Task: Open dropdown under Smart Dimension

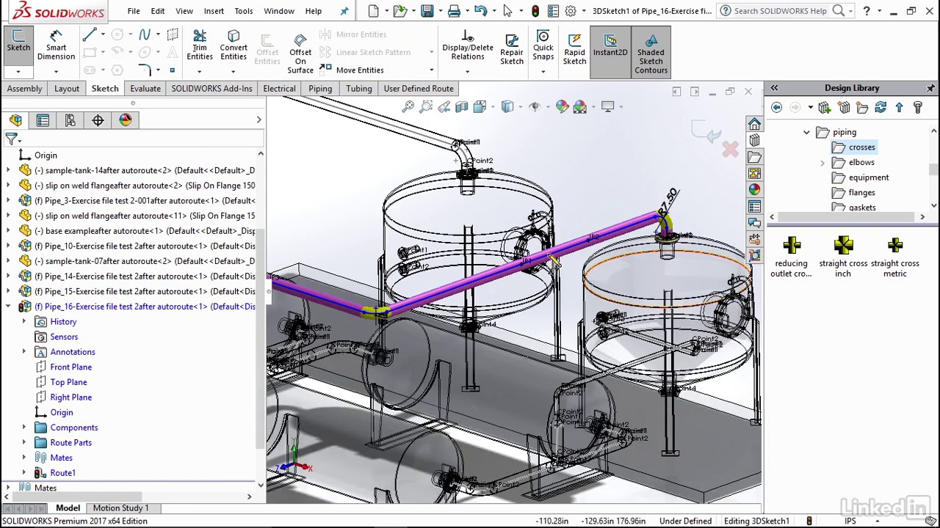Action: click(x=56, y=71)
